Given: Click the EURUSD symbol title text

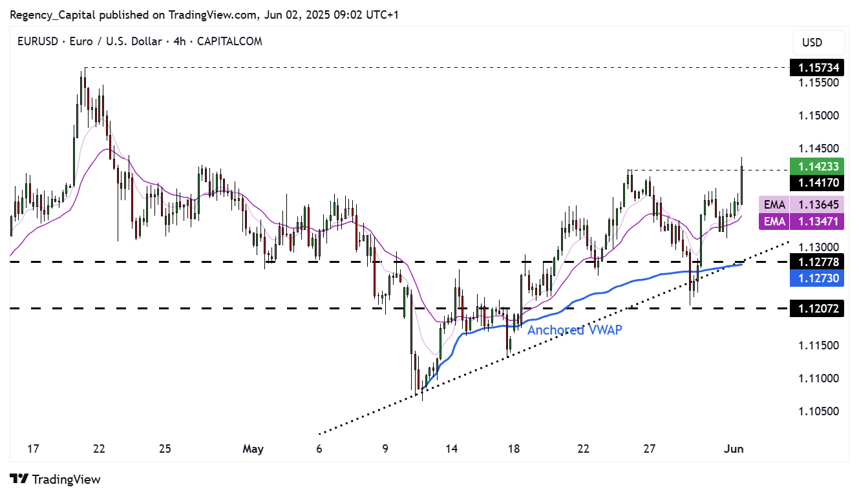Looking at the screenshot, I should tap(140, 41).
